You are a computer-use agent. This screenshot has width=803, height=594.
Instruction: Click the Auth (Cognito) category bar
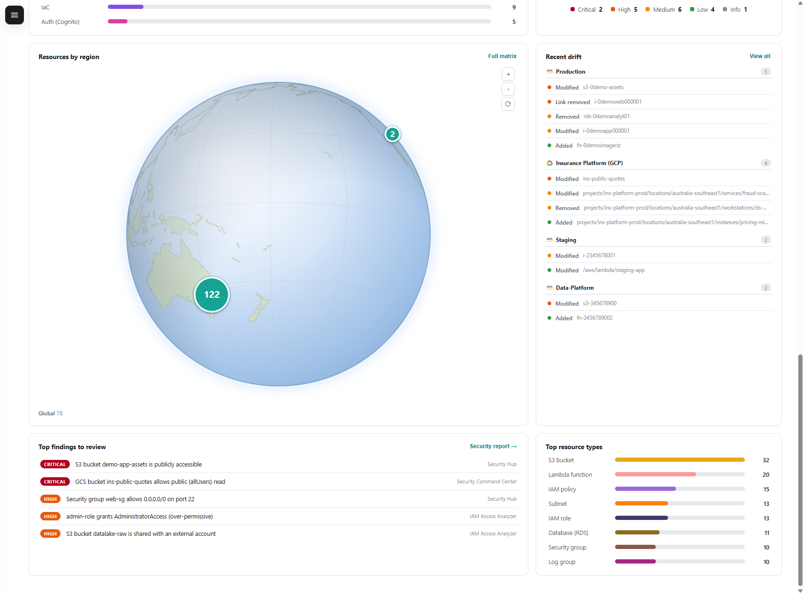pyautogui.click(x=300, y=22)
